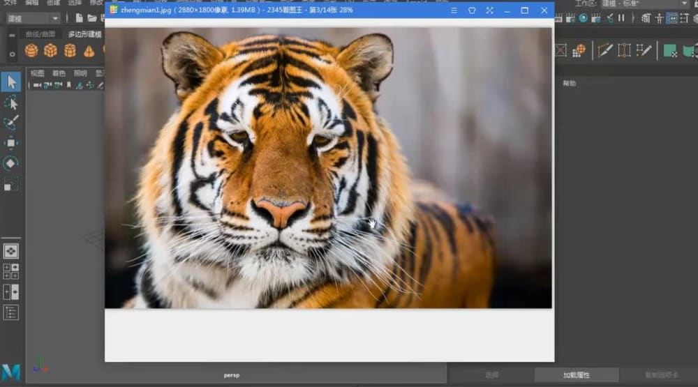Click the humanoid character controls icon
This screenshot has width=698, height=387.
coord(660,18)
